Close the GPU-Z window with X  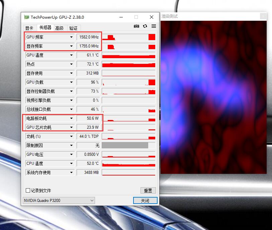click(152, 17)
